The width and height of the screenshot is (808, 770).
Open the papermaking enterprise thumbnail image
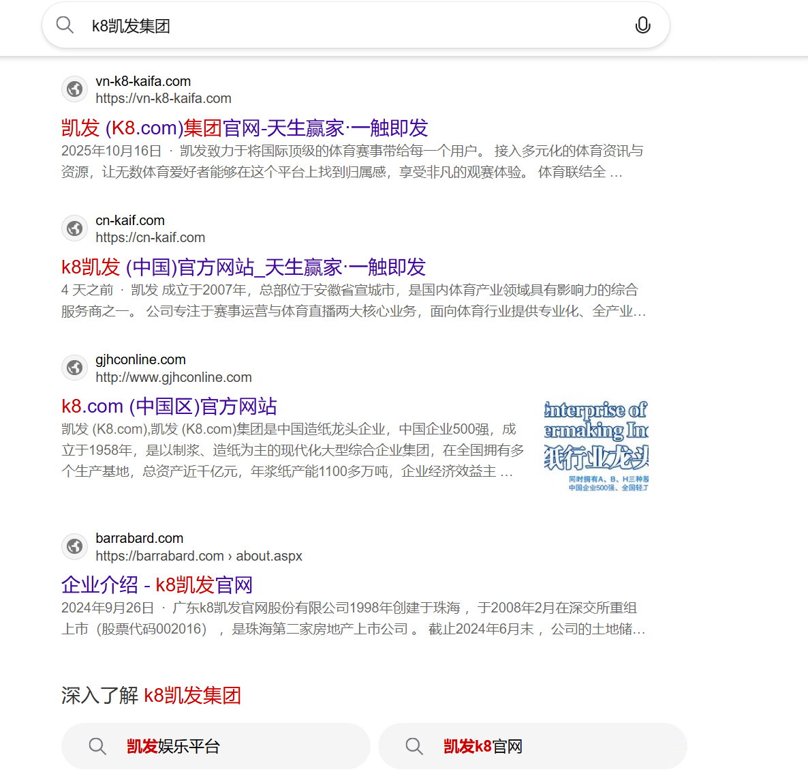pos(596,446)
